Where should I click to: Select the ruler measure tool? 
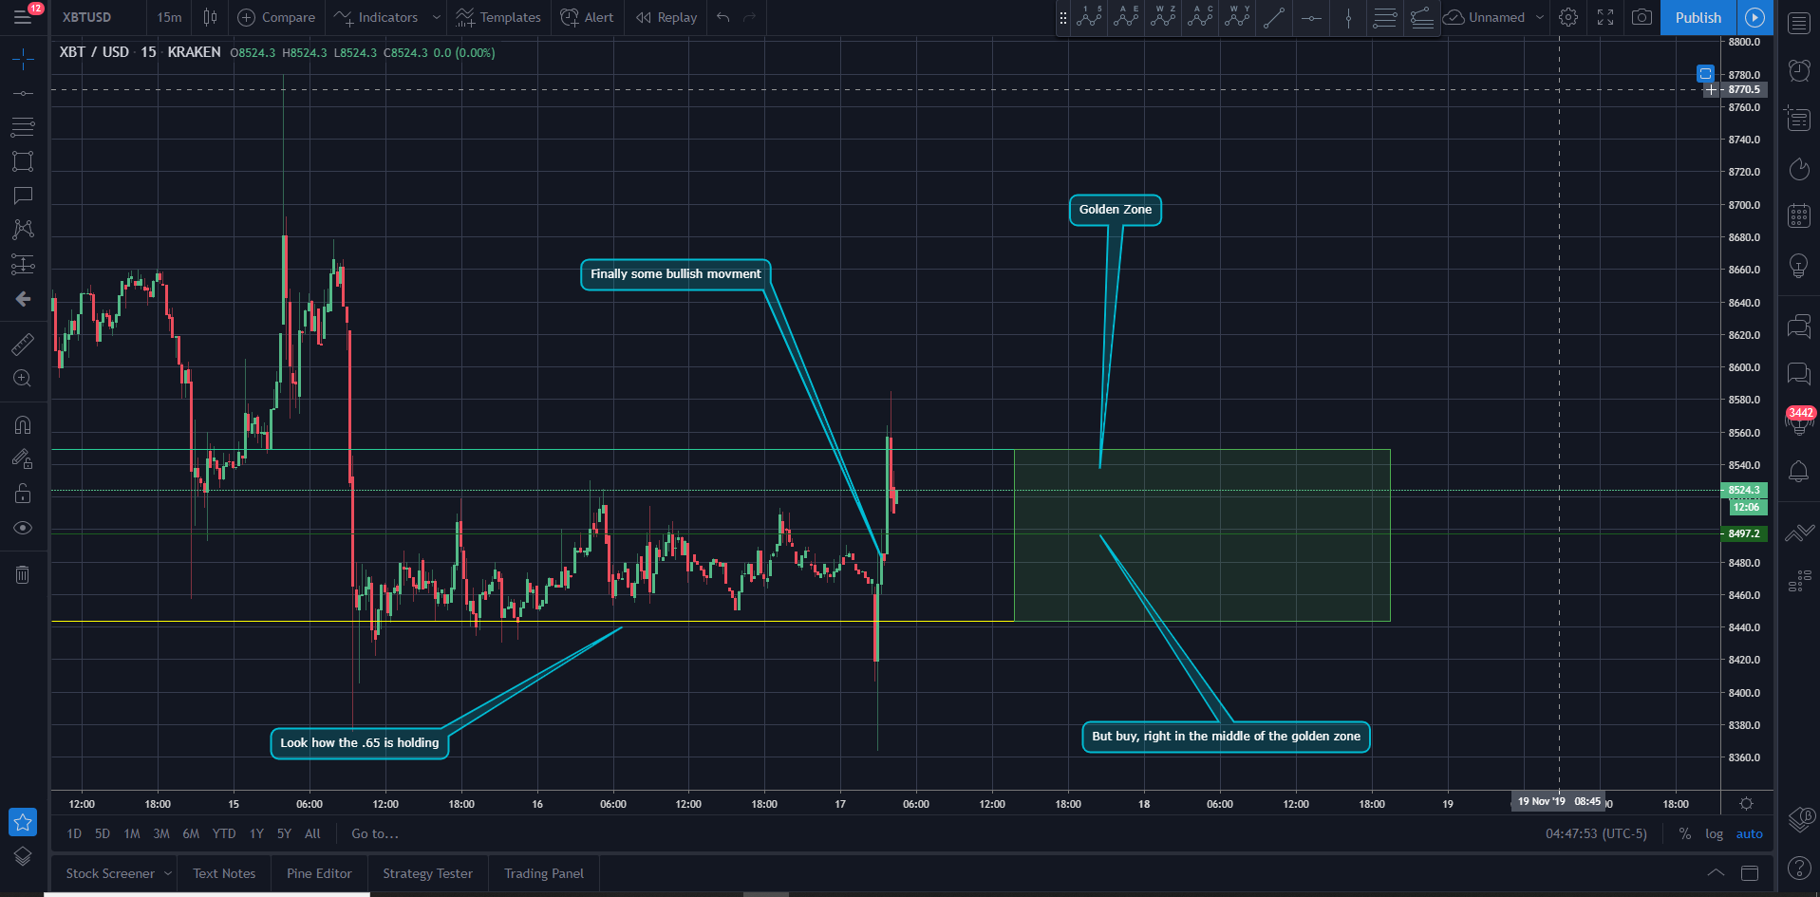[x=23, y=344]
